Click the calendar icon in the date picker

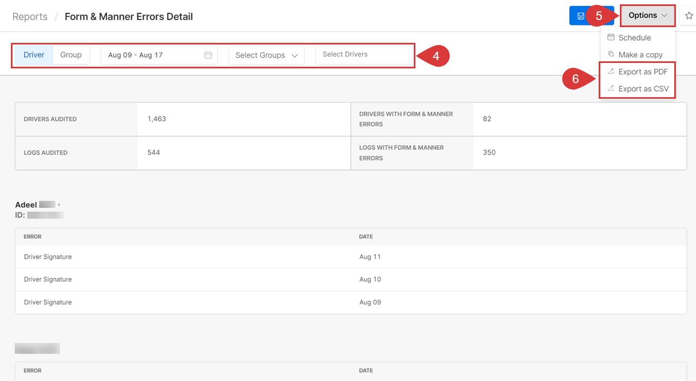tap(208, 55)
